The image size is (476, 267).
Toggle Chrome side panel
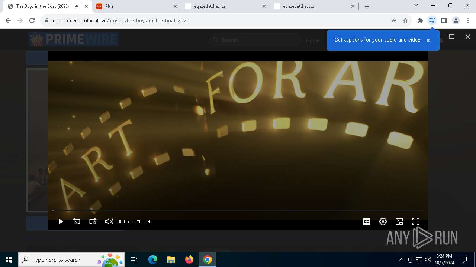[444, 20]
